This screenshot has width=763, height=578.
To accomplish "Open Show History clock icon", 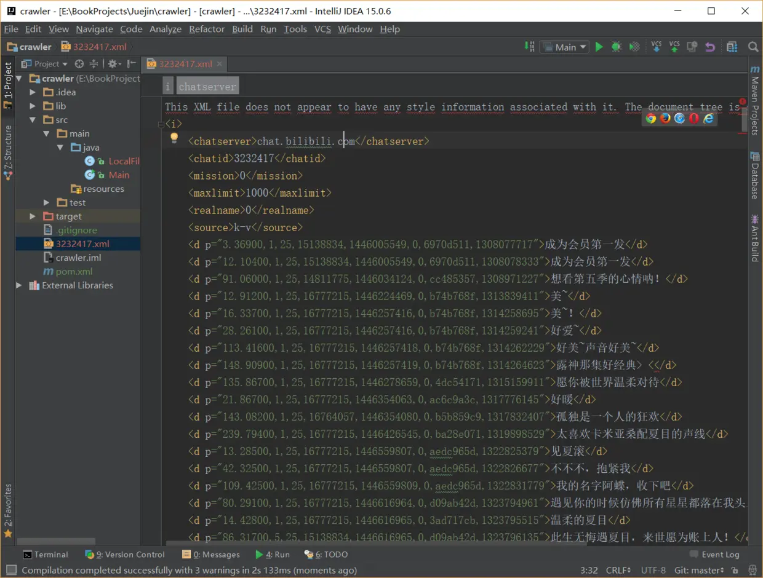I will (x=692, y=47).
